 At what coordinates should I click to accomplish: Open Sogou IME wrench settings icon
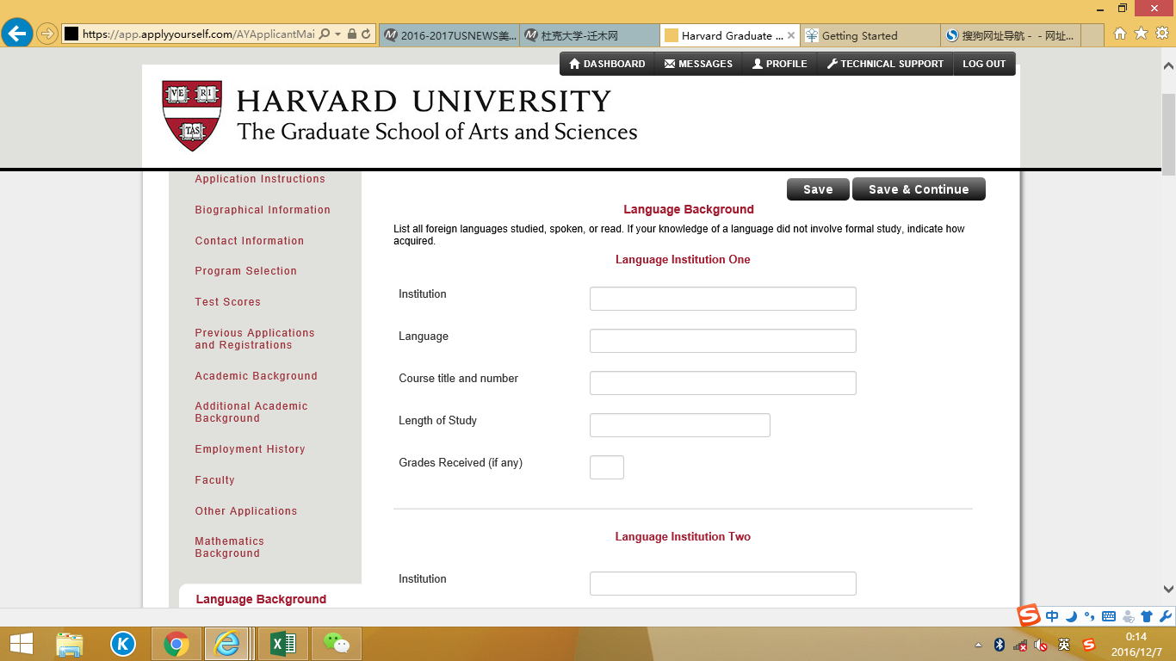pyautogui.click(x=1166, y=616)
